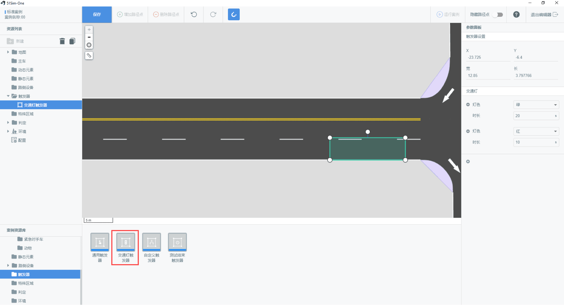Screen dimensions: 564x305
Task: Click the teal trigger region on road
Action: [x=368, y=149]
